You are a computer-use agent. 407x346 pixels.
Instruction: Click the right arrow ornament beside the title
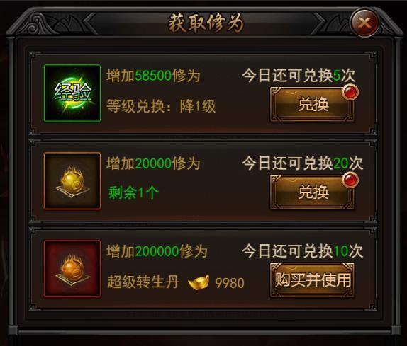tap(319, 23)
